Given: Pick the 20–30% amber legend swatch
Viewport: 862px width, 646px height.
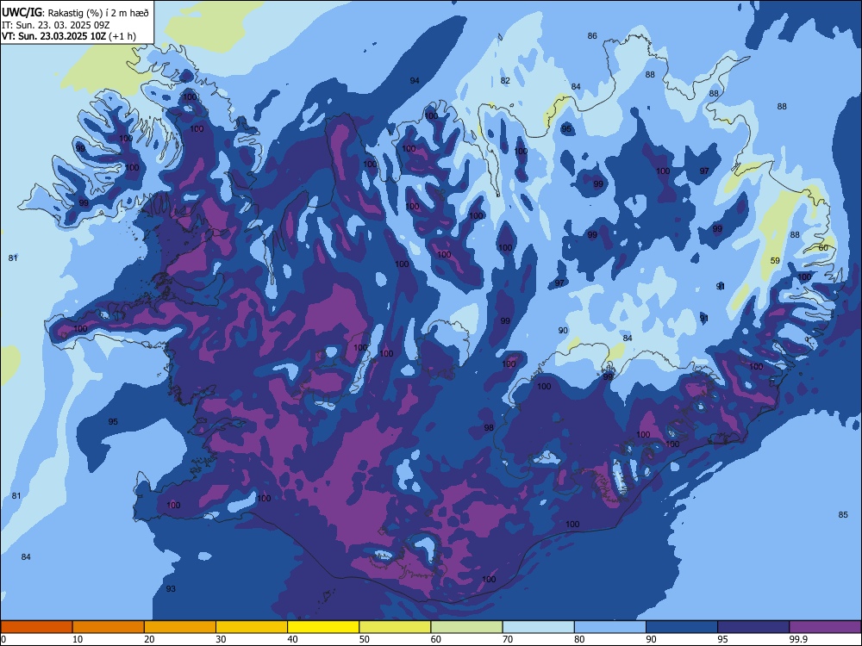Looking at the screenshot, I should (x=180, y=627).
